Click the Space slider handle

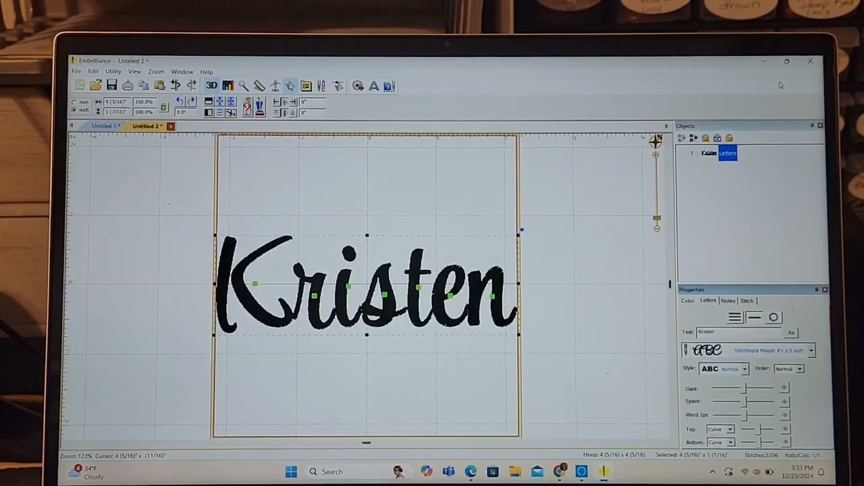pos(745,401)
